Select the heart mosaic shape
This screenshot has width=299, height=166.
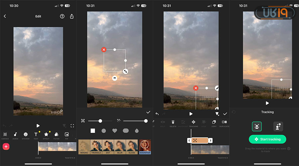point(115,131)
